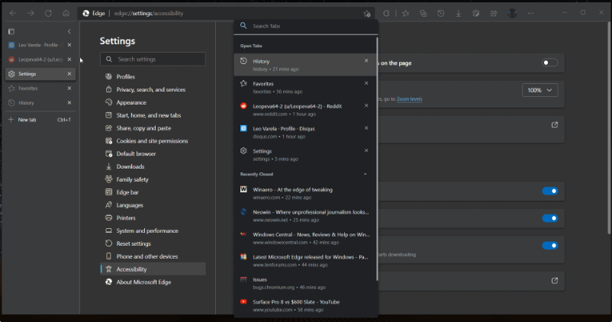Click New tab in vertical tabs
Image resolution: width=612 pixels, height=322 pixels.
[27, 120]
